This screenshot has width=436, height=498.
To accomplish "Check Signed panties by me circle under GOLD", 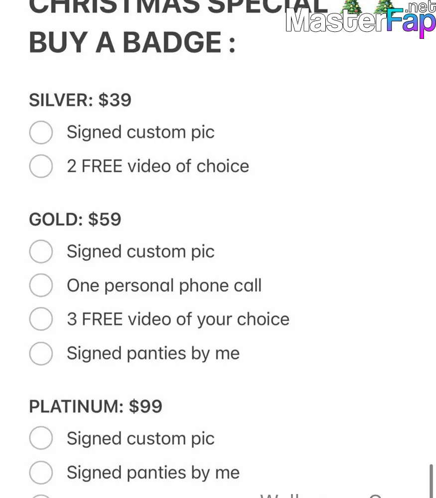I will pyautogui.click(x=41, y=354).
